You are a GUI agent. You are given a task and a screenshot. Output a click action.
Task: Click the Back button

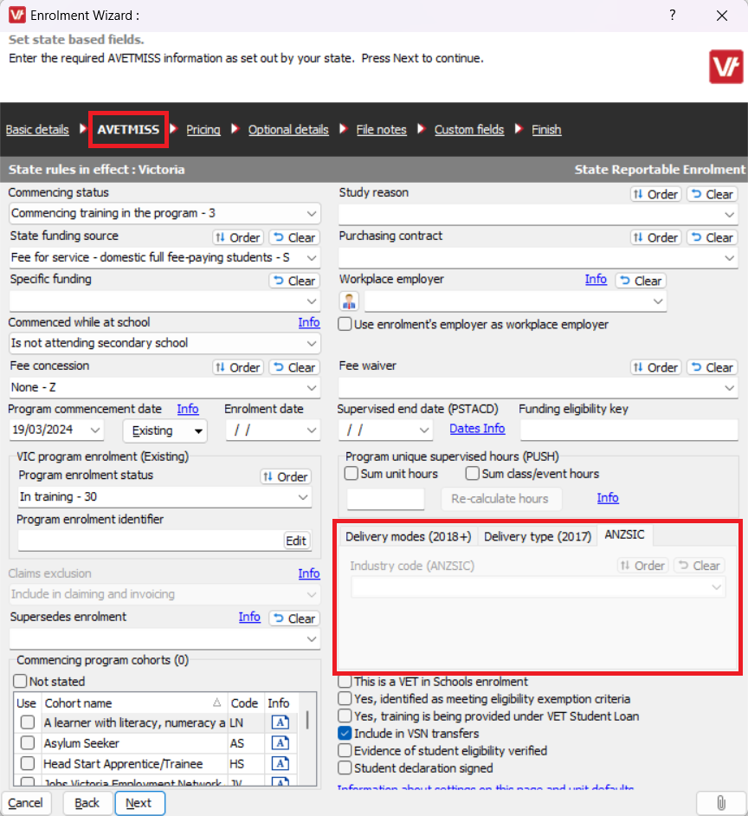pos(87,803)
